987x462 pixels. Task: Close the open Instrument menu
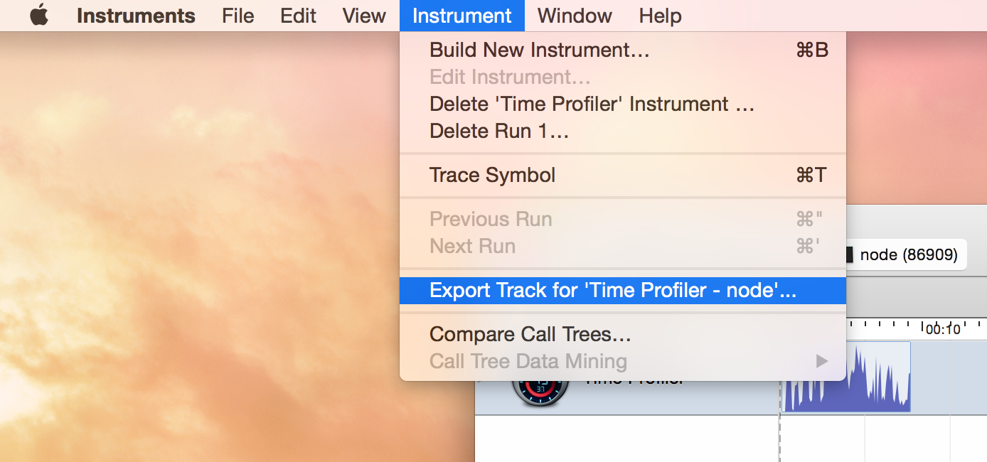(462, 16)
